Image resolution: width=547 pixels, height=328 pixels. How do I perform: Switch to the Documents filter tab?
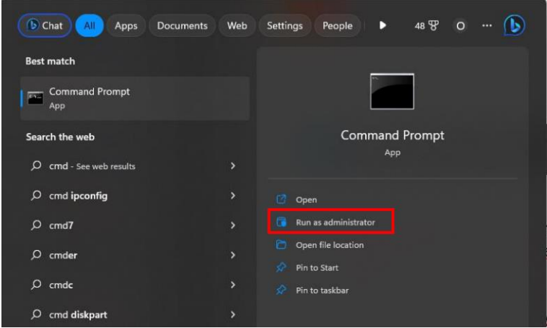(182, 26)
